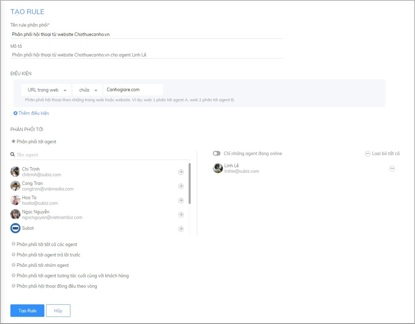Viewport: 415px width, 324px height.
Task: Add agent Chi Trịnh with plus icon
Action: 181,172
